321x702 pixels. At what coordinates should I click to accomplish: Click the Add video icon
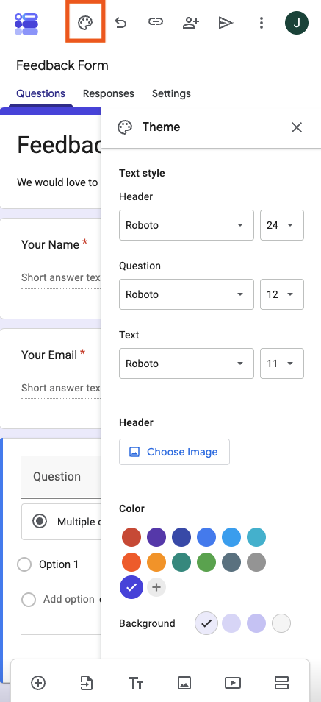(x=232, y=683)
